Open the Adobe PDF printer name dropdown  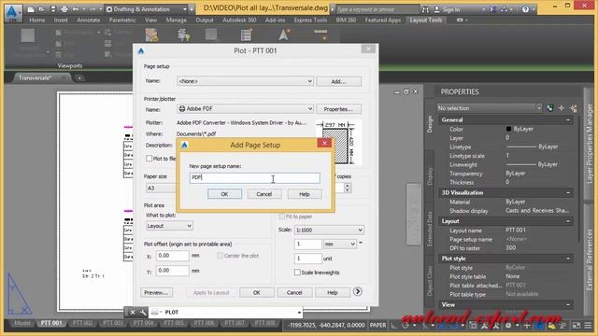point(245,108)
